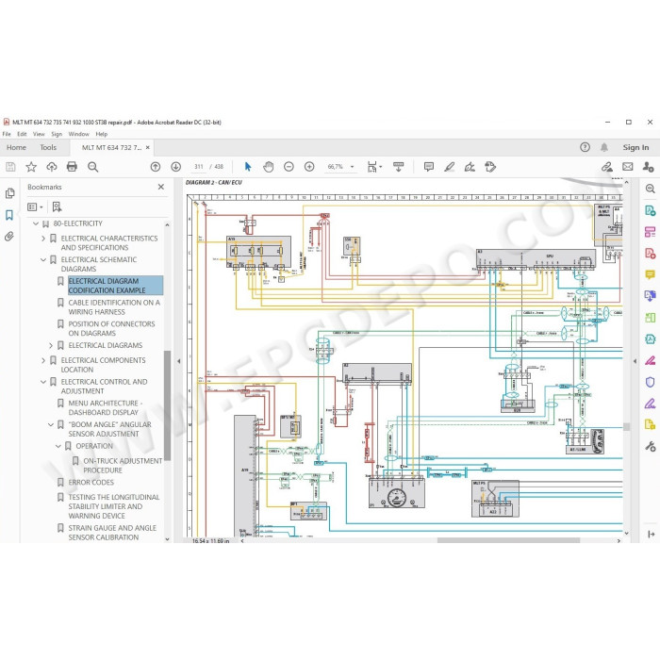
Task: Open the Sign document tool in the toolbar
Action: (x=470, y=167)
